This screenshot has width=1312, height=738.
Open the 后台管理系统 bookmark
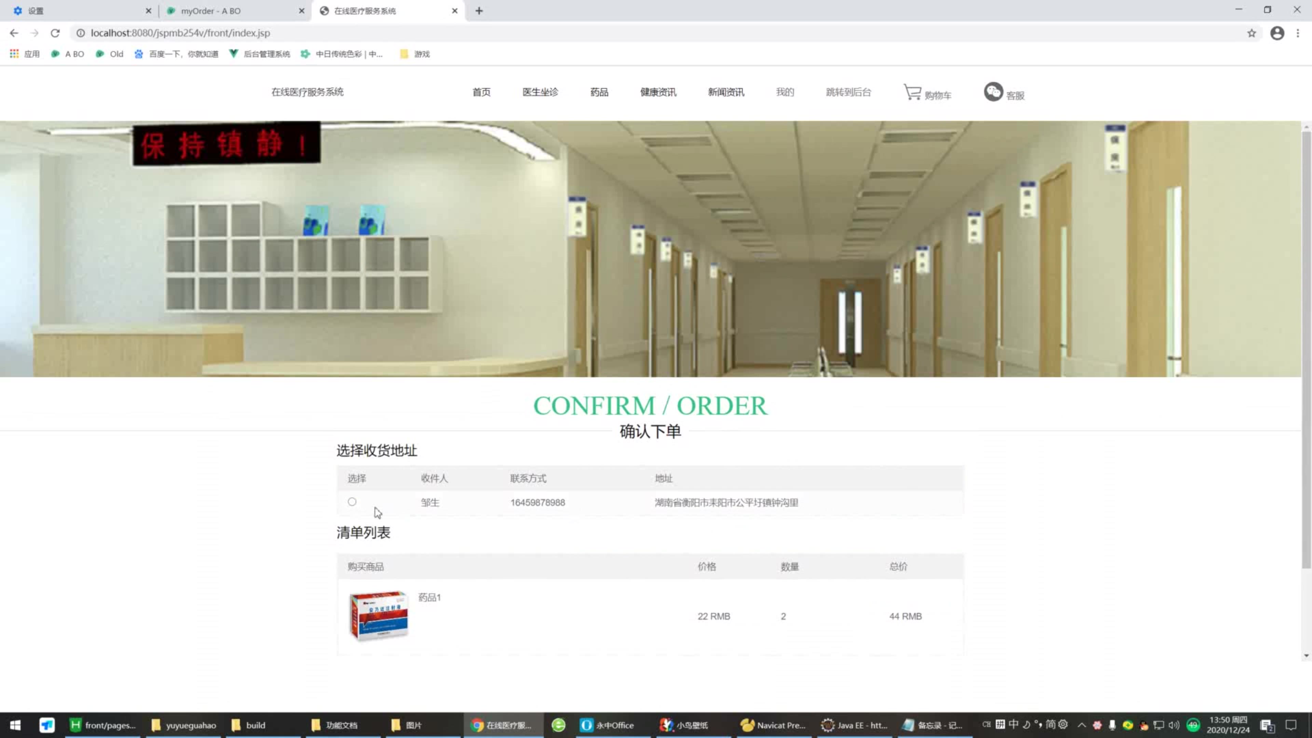260,54
